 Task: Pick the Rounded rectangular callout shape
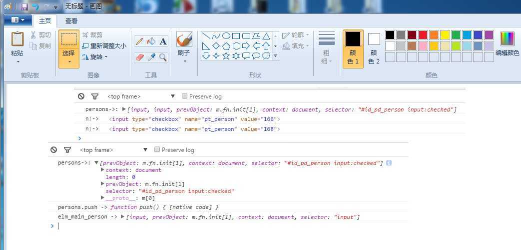(246, 56)
